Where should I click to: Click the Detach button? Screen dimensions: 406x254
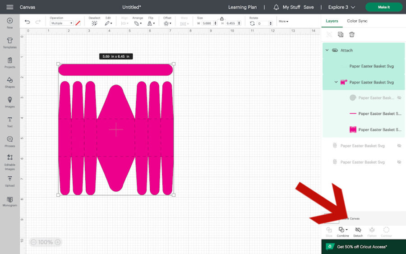[358, 231]
